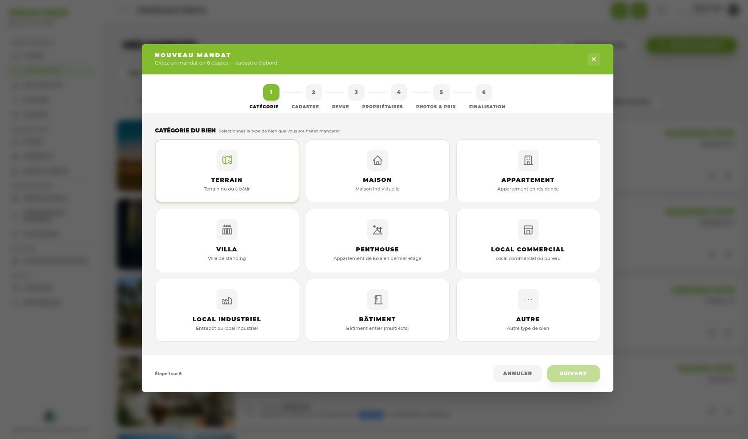Click 'Autre type de bien' description
The height and width of the screenshot is (439, 748).
coord(528,328)
